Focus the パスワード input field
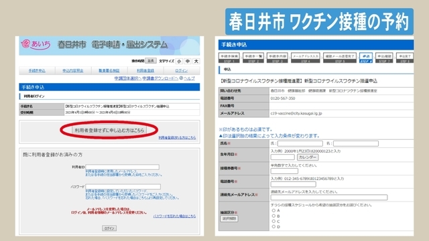 (123, 187)
